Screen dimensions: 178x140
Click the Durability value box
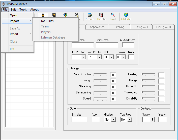[161, 99]
